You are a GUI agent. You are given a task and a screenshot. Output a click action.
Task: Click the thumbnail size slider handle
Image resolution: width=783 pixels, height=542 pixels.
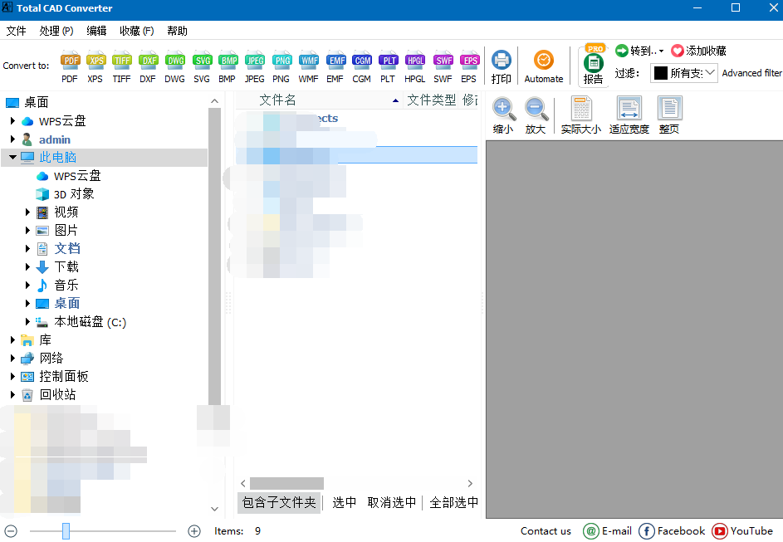(x=66, y=531)
